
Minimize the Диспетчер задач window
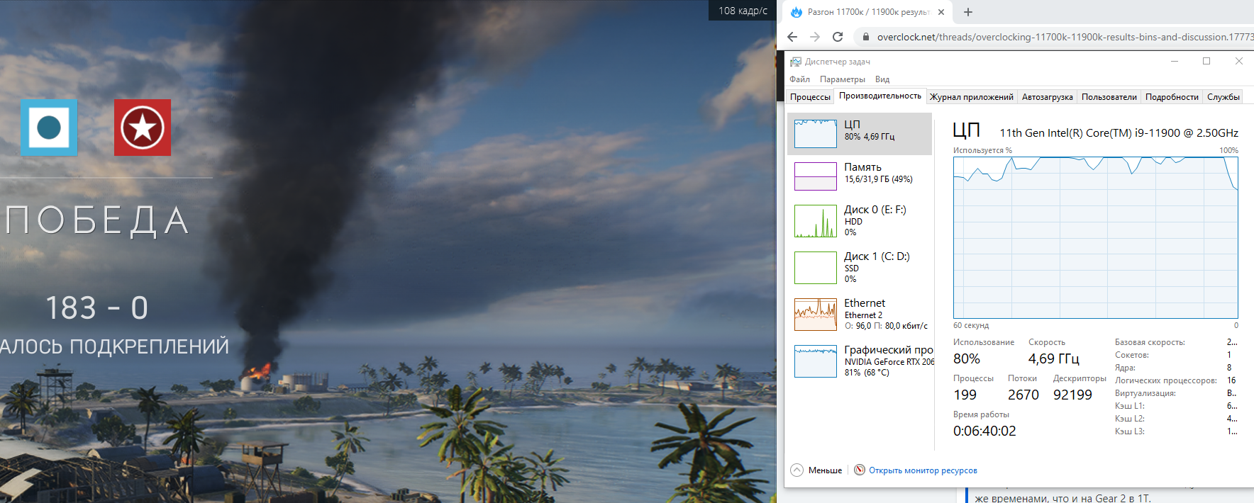tap(1175, 62)
